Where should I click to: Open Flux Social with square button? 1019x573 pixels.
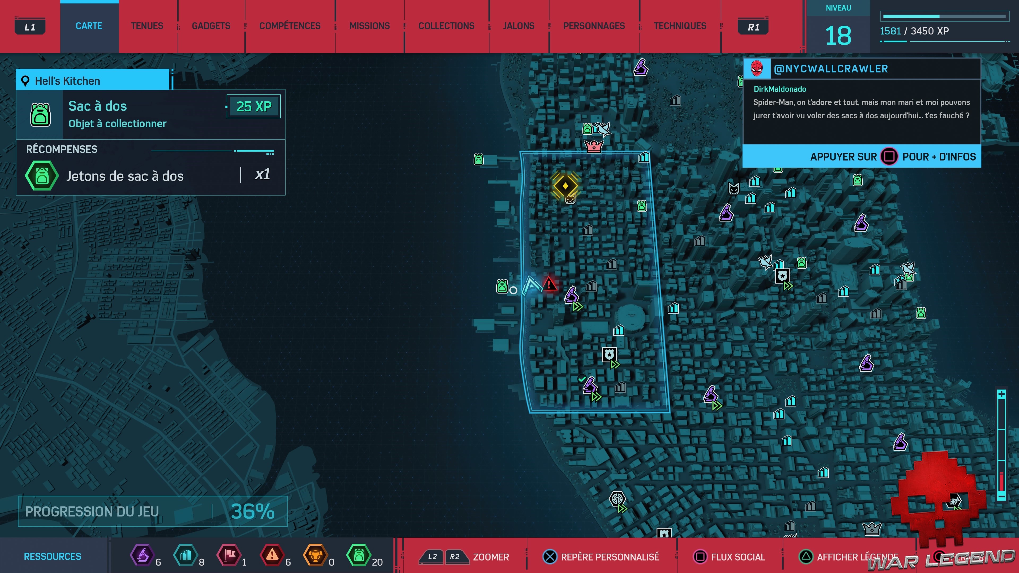(729, 557)
